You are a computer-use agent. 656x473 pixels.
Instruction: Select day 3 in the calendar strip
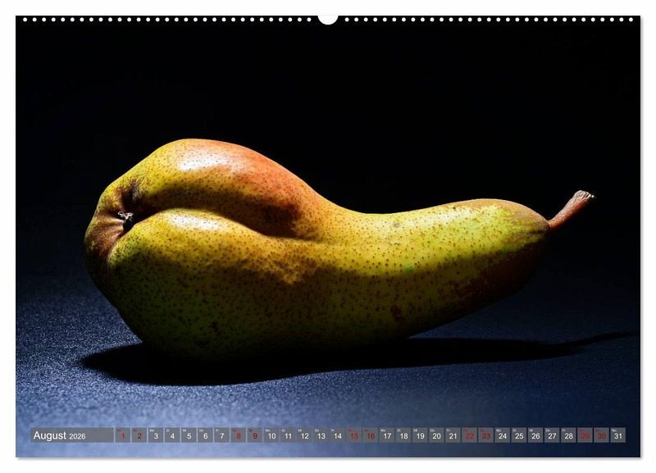pyautogui.click(x=156, y=435)
